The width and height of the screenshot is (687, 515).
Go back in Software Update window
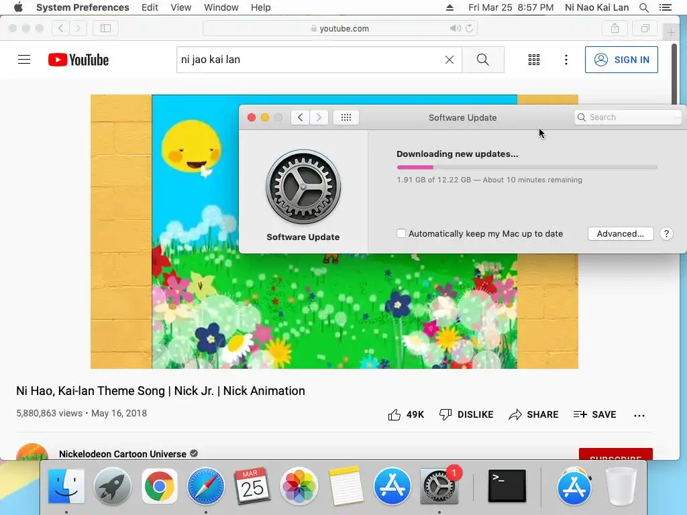tap(300, 117)
